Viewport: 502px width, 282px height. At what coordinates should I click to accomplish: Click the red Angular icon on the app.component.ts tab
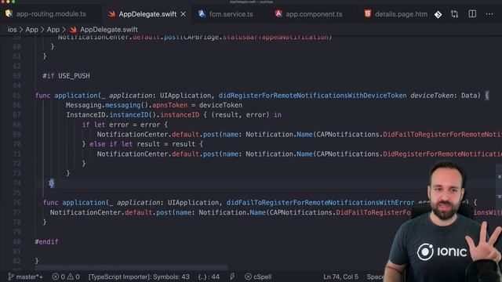pos(278,14)
